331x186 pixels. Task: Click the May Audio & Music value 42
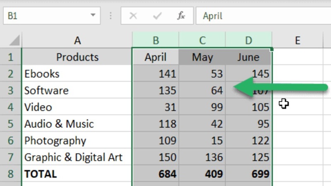point(202,124)
